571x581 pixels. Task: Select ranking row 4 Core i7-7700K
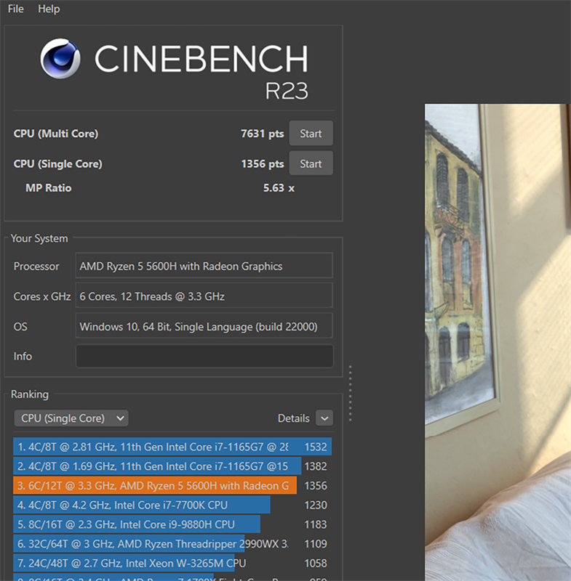tap(172, 505)
